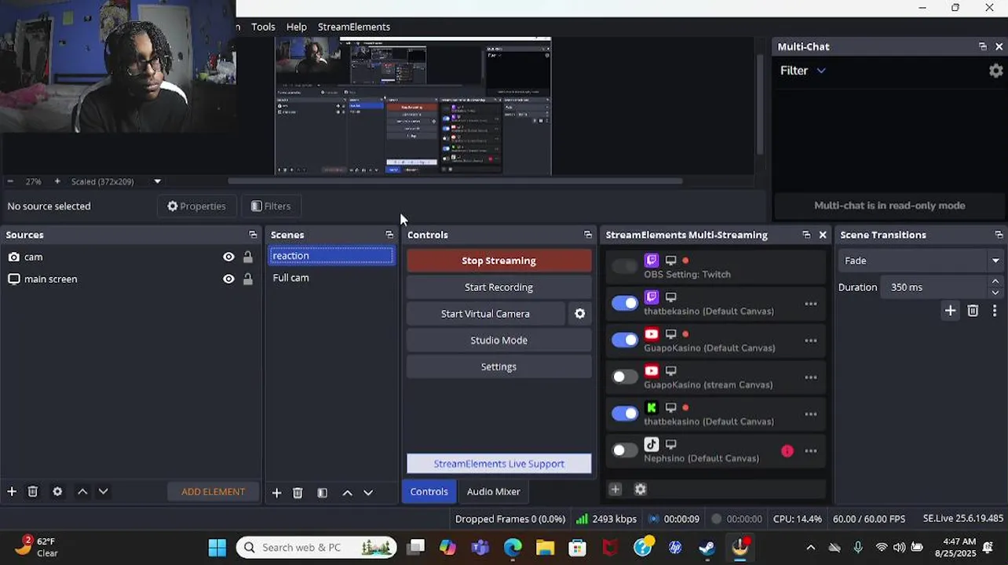Image resolution: width=1008 pixels, height=565 pixels.
Task: Move the scene up in the Scenes list
Action: coord(347,493)
